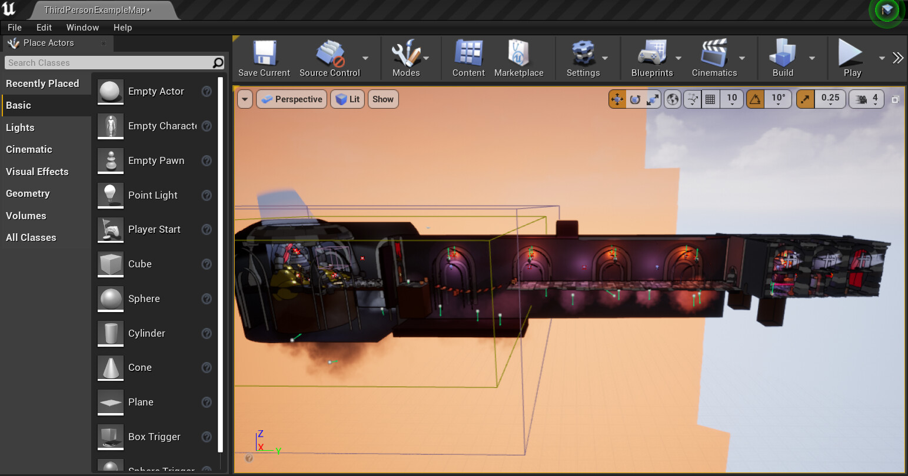Viewport: 908px width, 476px height.
Task: Open the Lit view mode dropdown
Action: coord(347,99)
